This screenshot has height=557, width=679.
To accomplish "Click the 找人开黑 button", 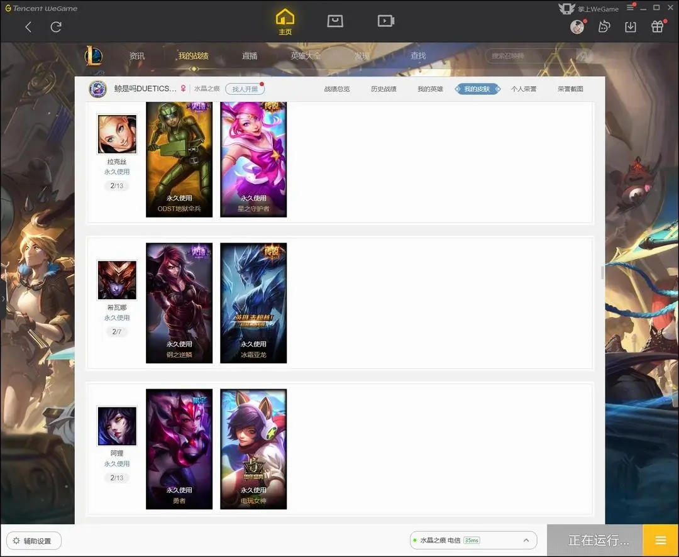I will [245, 89].
